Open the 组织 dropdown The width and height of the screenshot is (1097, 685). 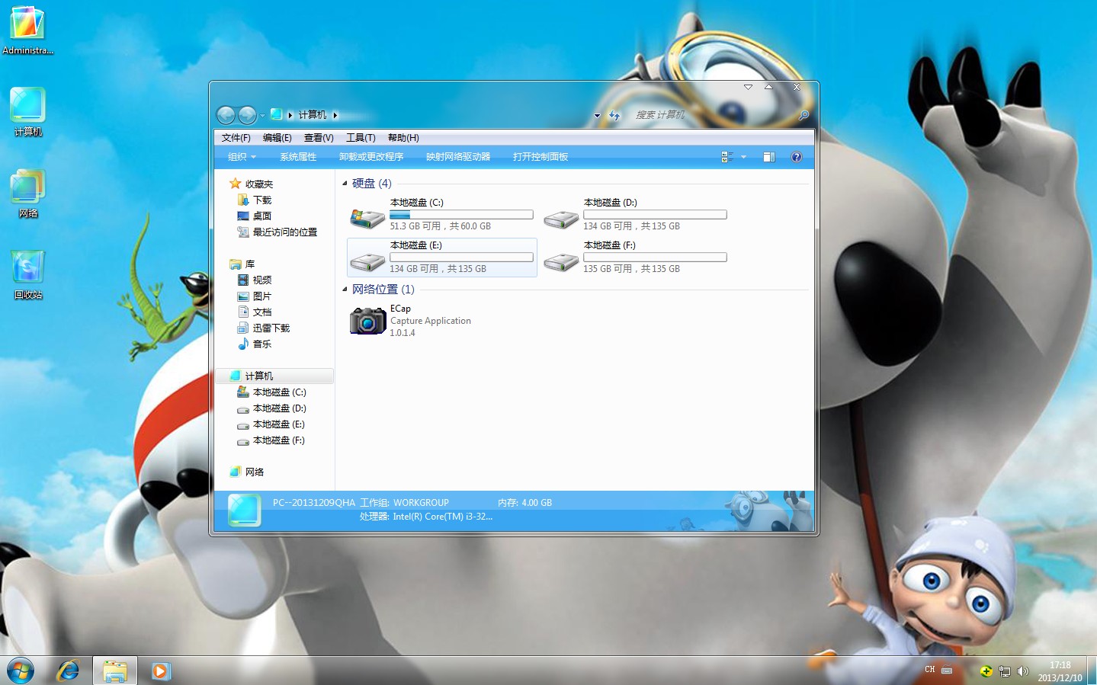tap(242, 157)
